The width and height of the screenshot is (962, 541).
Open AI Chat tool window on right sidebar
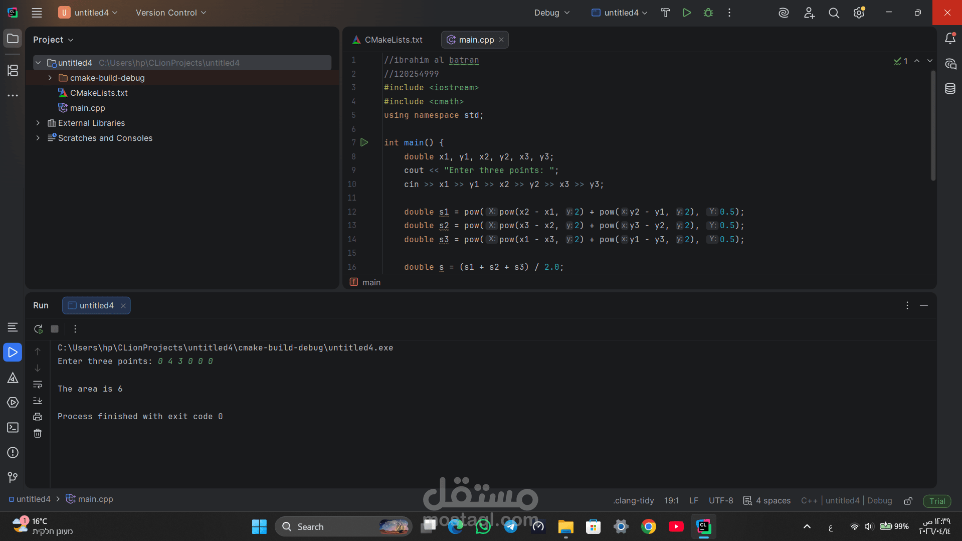coord(950,64)
